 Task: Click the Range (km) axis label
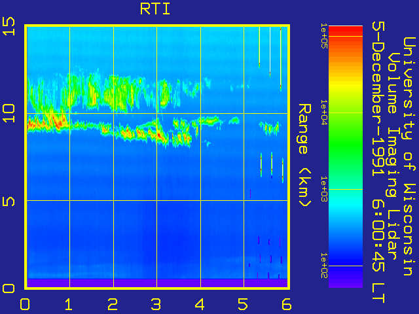point(304,155)
